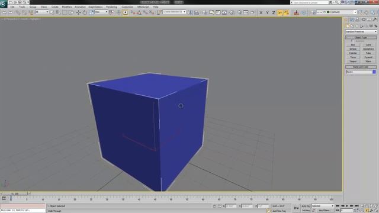Open the Tools menu
Viewport: 379px width, 213px height.
(22, 7)
